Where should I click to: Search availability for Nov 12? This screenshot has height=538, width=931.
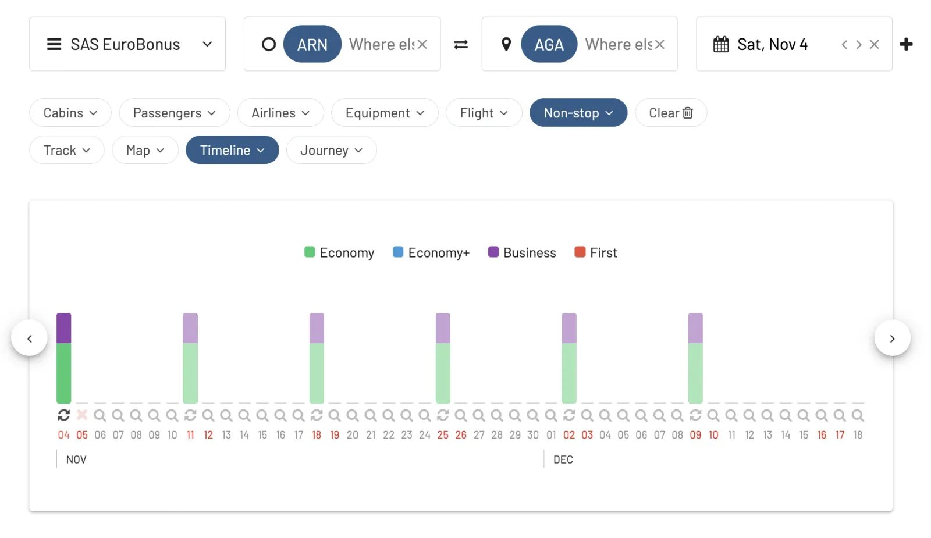[208, 415]
